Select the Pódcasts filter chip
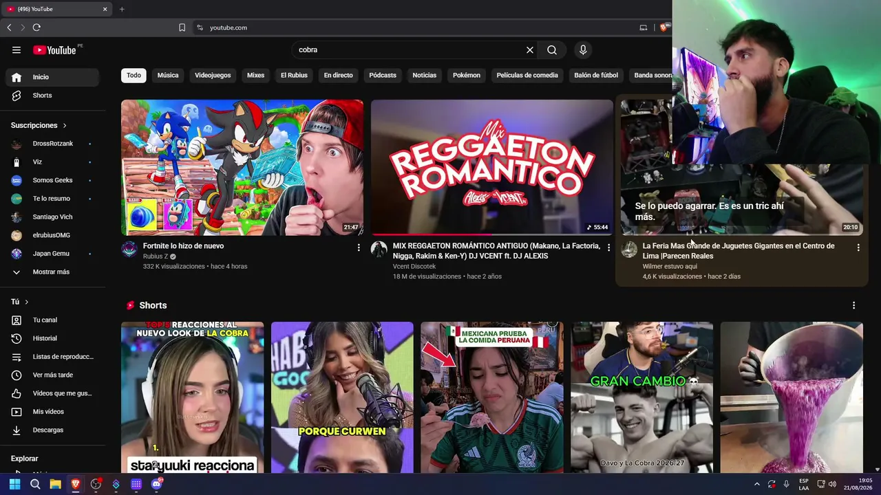 [383, 75]
